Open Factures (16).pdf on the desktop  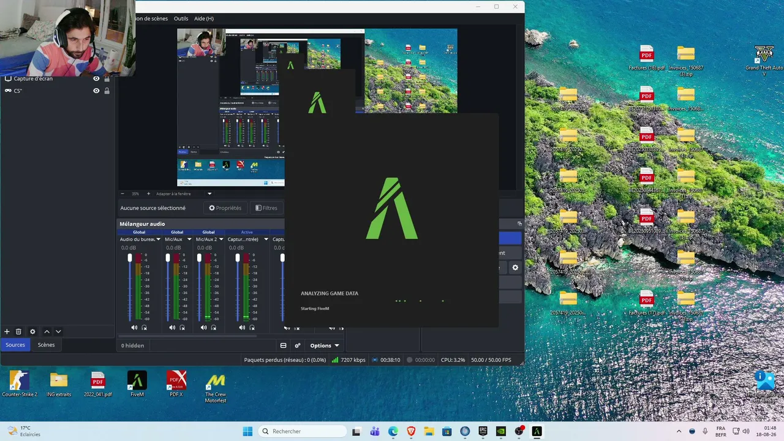(x=647, y=58)
